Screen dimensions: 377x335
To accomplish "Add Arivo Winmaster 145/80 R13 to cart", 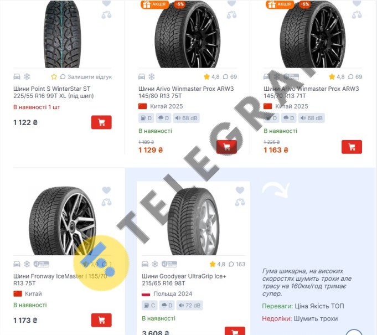I will coord(226,147).
